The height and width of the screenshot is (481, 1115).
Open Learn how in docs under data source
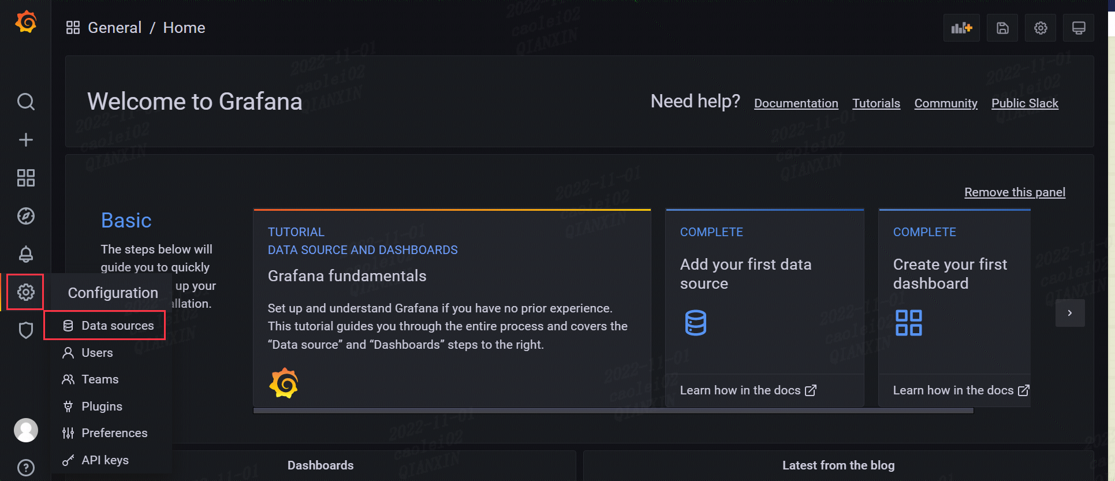click(x=748, y=390)
